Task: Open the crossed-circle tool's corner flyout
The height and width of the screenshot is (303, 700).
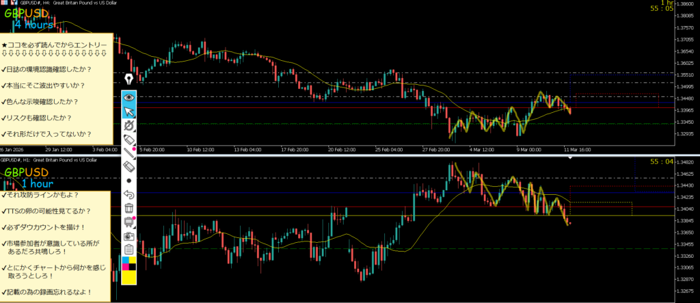Action: (x=135, y=130)
